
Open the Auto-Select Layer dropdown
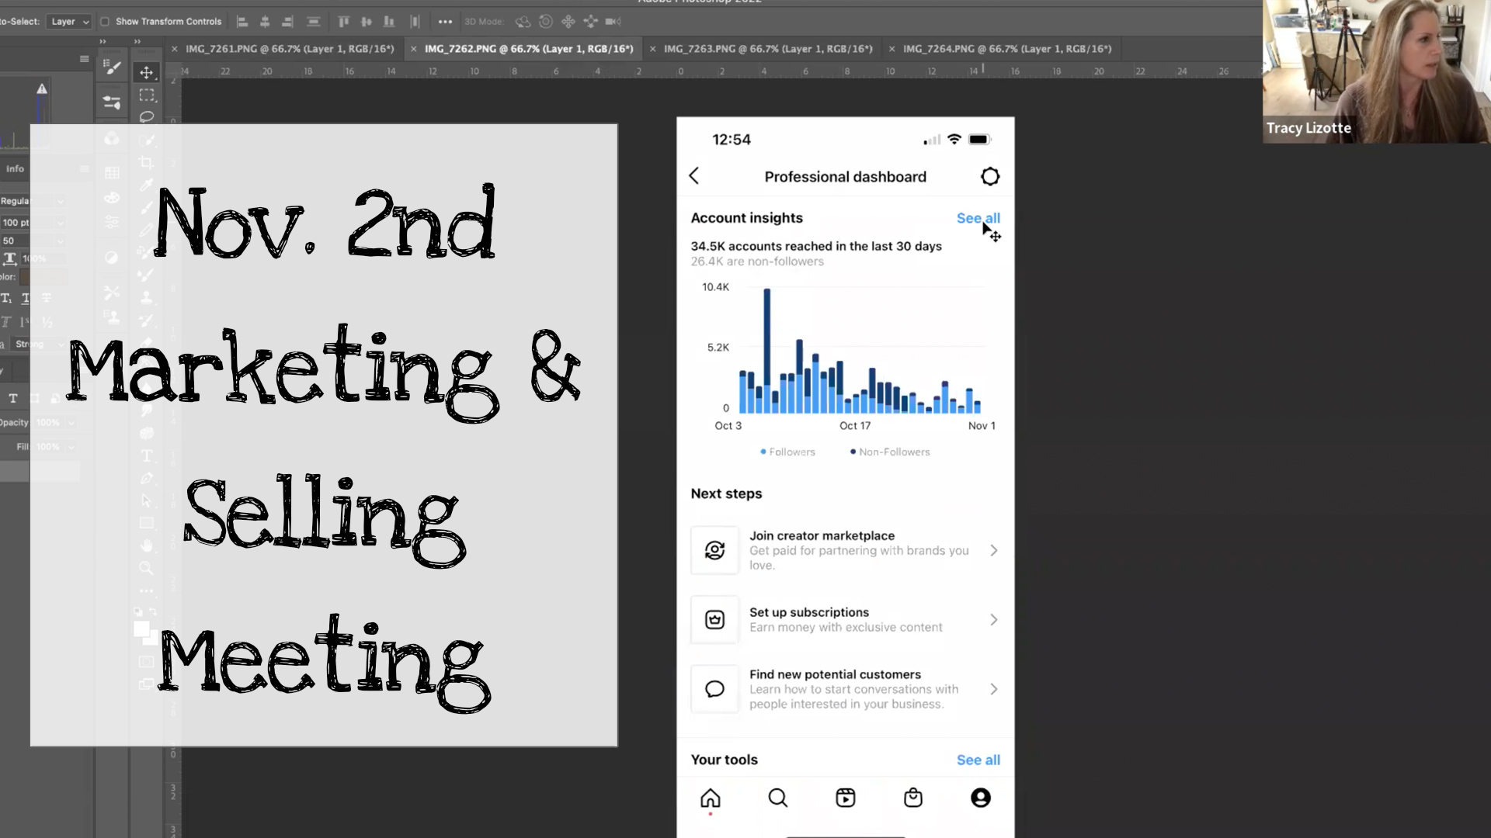[69, 22]
